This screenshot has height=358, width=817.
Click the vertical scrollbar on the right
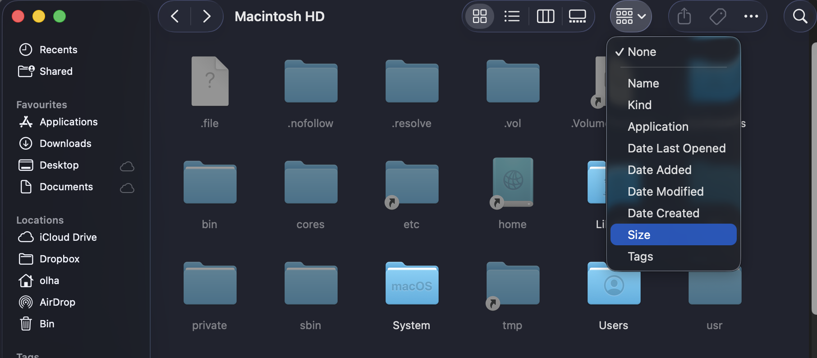814,179
